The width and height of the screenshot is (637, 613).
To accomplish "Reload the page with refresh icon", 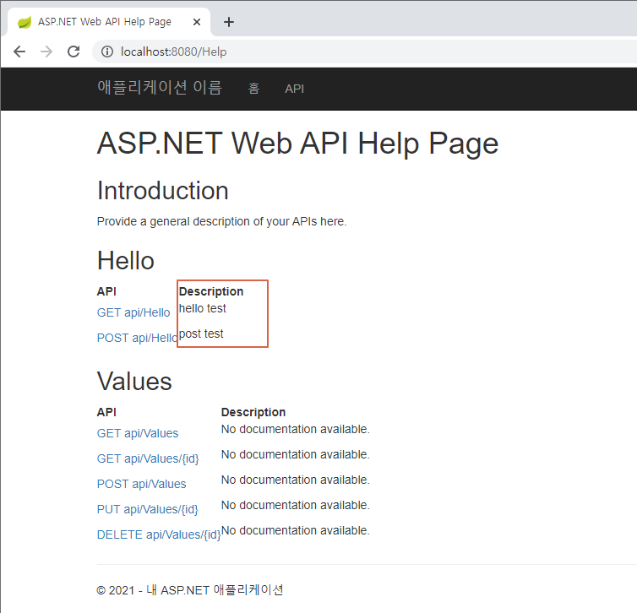I will tap(73, 52).
